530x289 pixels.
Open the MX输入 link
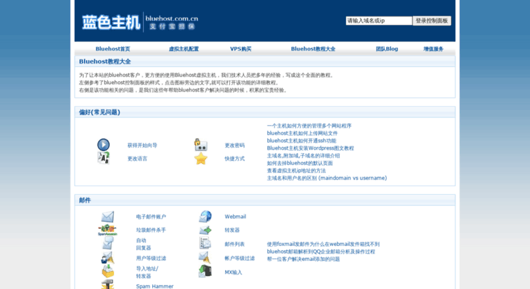(233, 272)
